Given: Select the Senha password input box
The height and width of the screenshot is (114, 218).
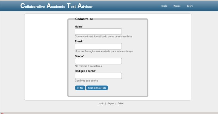Looking at the screenshot, I should (x=98, y=61).
